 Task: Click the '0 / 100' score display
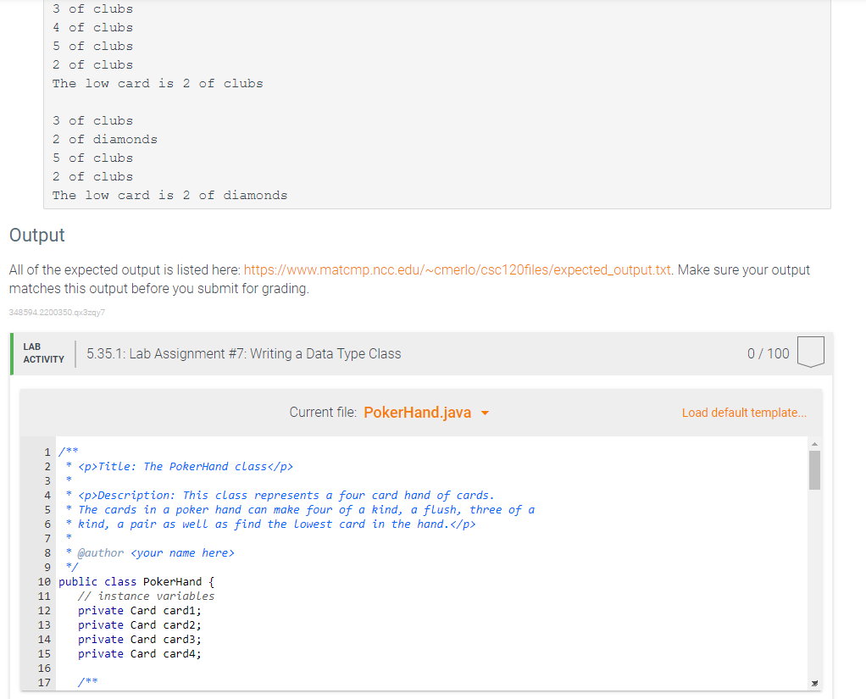click(768, 353)
